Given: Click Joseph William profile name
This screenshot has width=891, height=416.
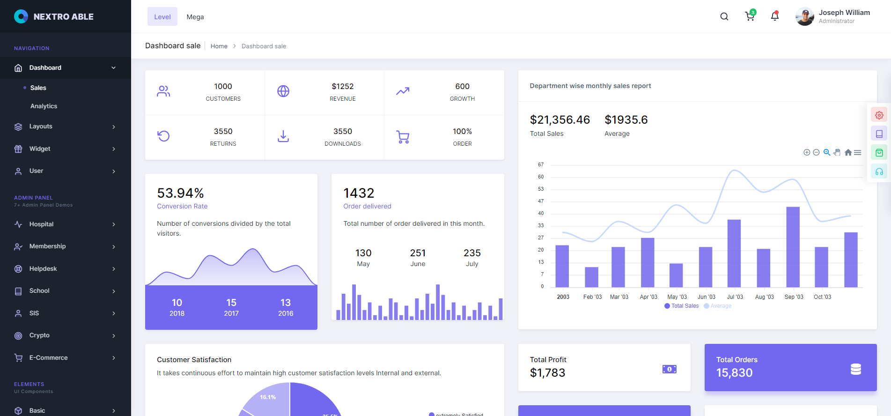Looking at the screenshot, I should [844, 13].
